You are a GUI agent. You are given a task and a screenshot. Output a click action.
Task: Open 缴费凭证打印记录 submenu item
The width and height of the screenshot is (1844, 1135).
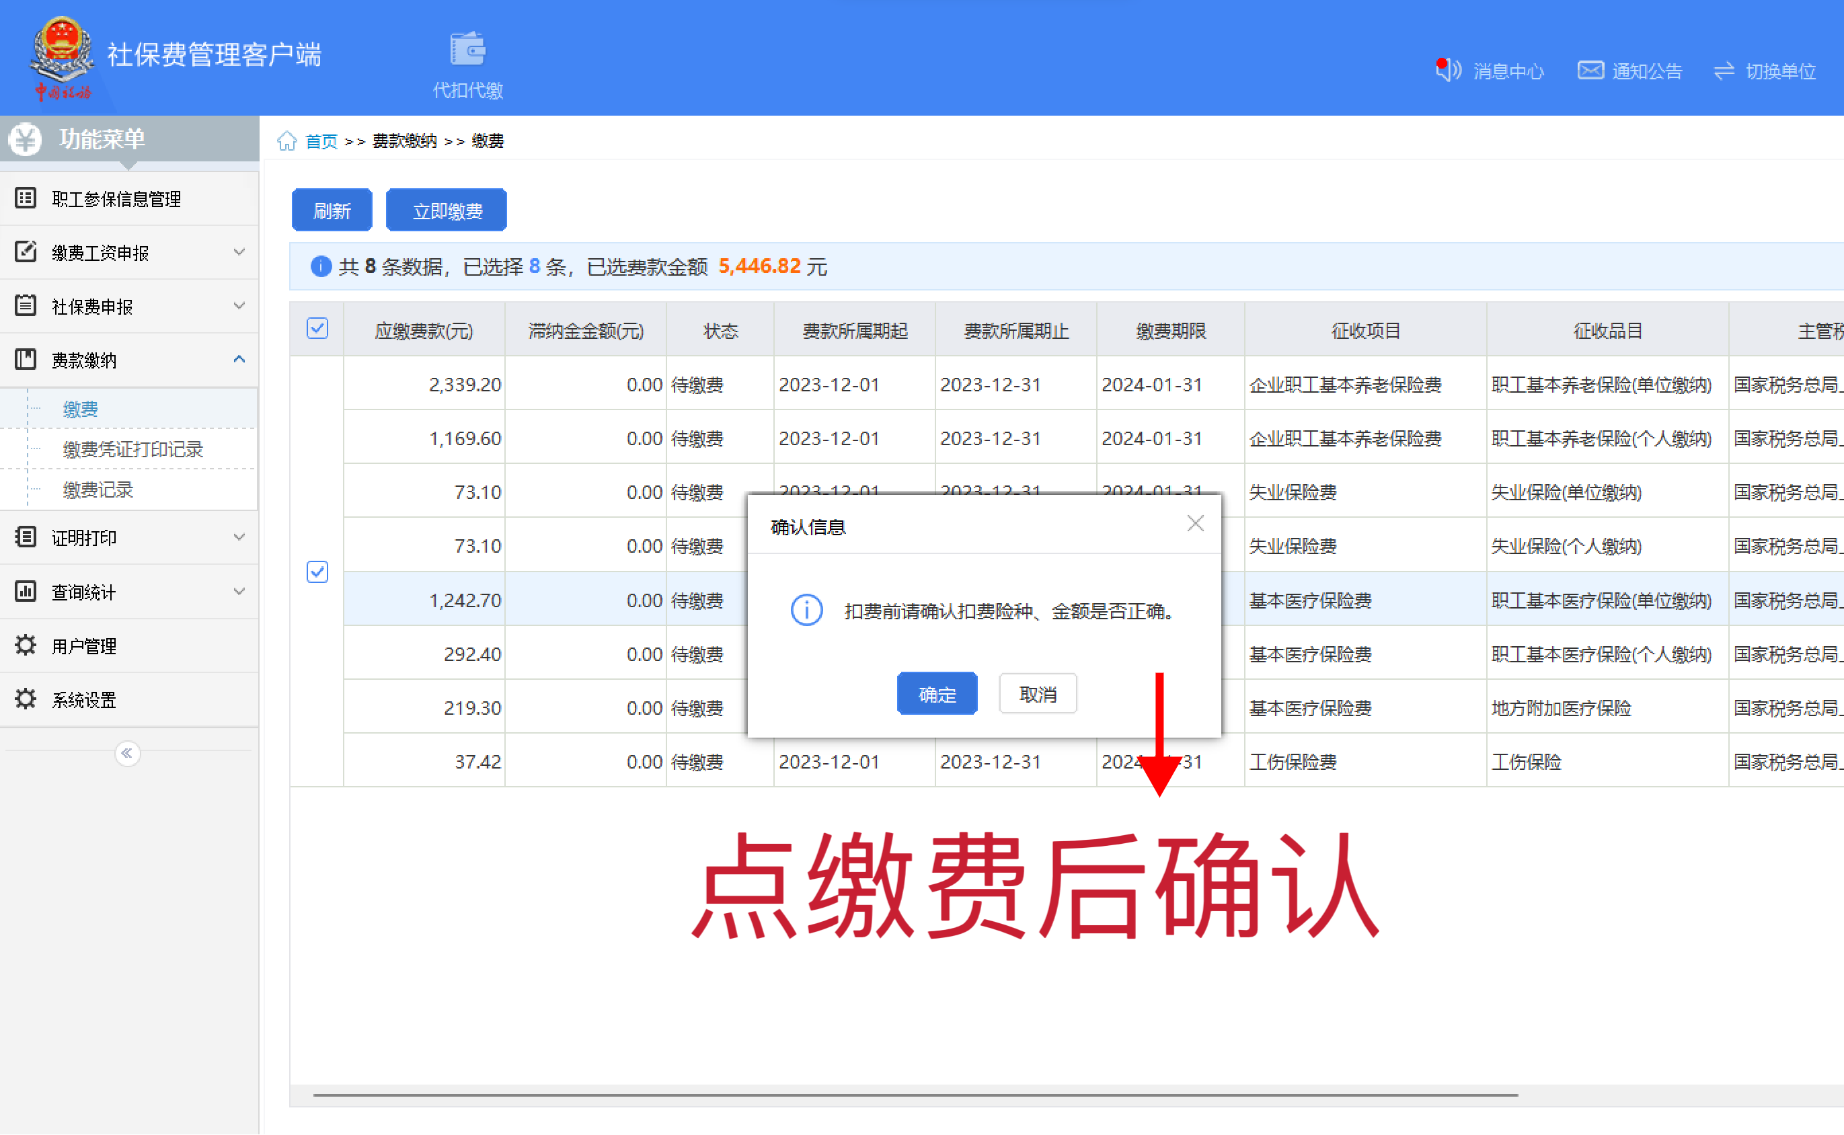click(x=133, y=450)
